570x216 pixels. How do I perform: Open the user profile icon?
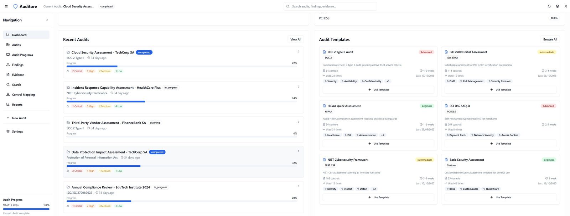click(566, 6)
